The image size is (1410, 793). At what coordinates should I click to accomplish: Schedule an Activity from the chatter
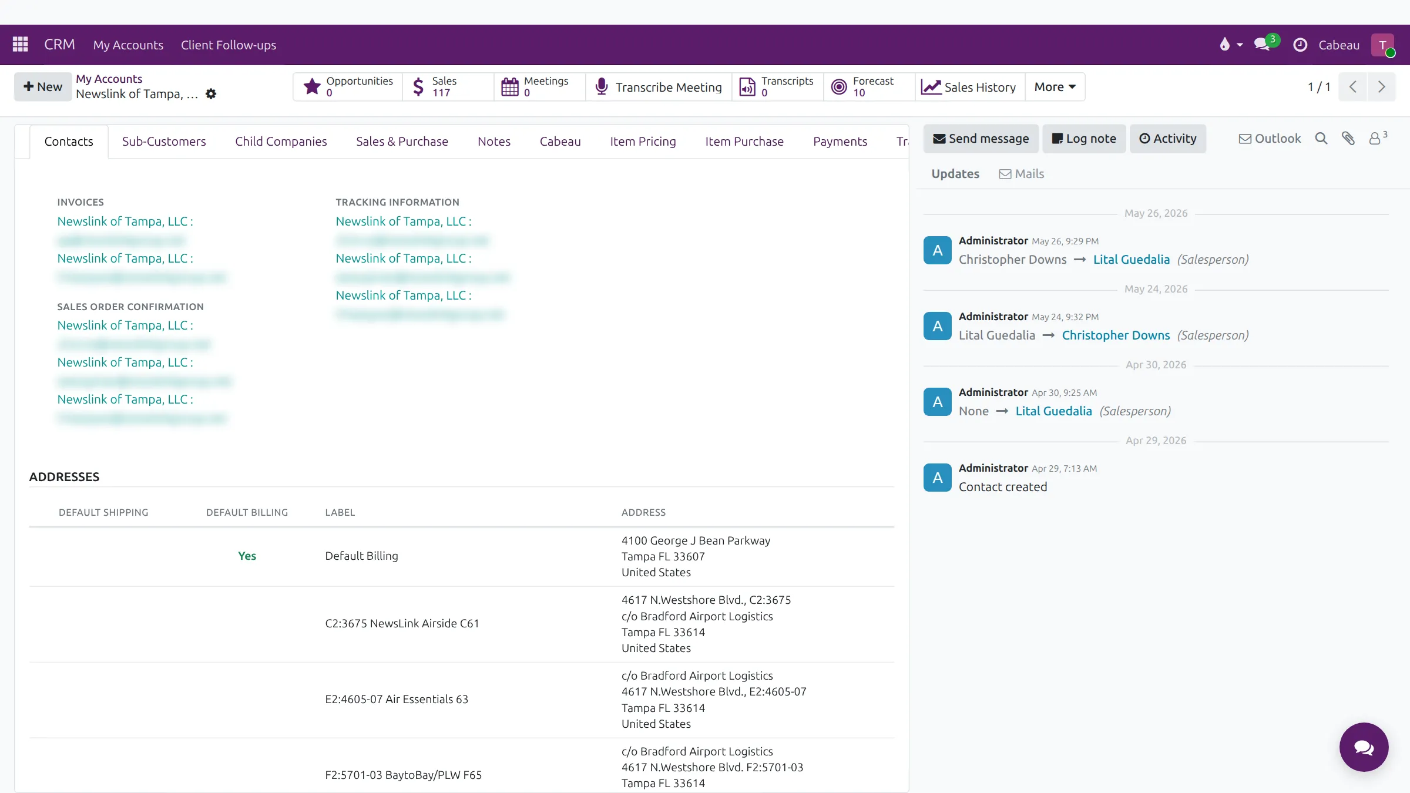(1168, 139)
